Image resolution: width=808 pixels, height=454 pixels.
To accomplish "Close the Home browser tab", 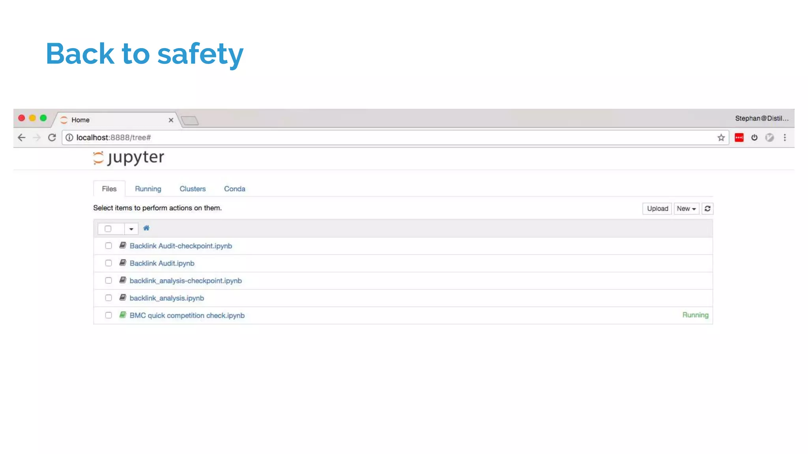I will 171,120.
